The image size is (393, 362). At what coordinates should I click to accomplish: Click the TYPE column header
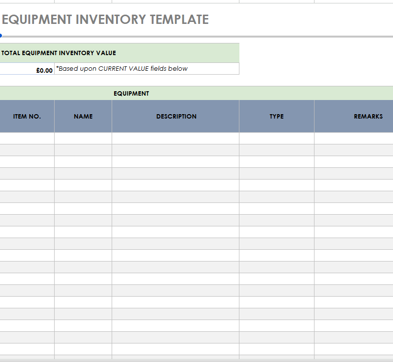tap(276, 116)
